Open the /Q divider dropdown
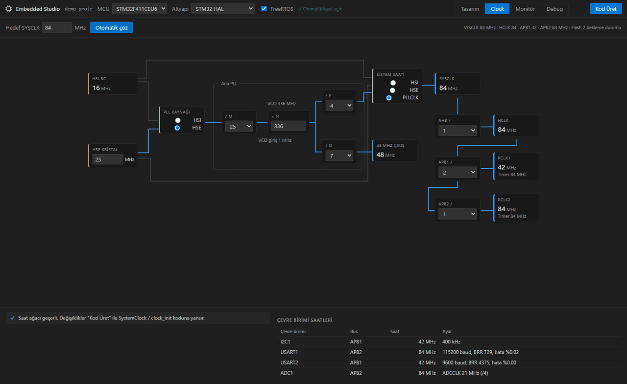627x384 pixels. (x=339, y=156)
